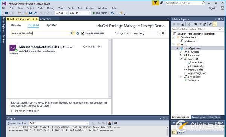Open the Any CPU platform dropdown
Screen dimensions: 226x137
tap(80, 13)
